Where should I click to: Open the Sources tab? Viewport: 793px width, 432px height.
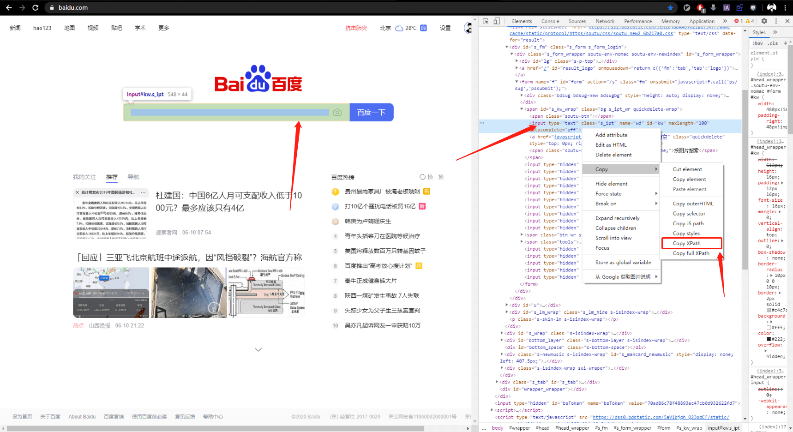coord(577,21)
